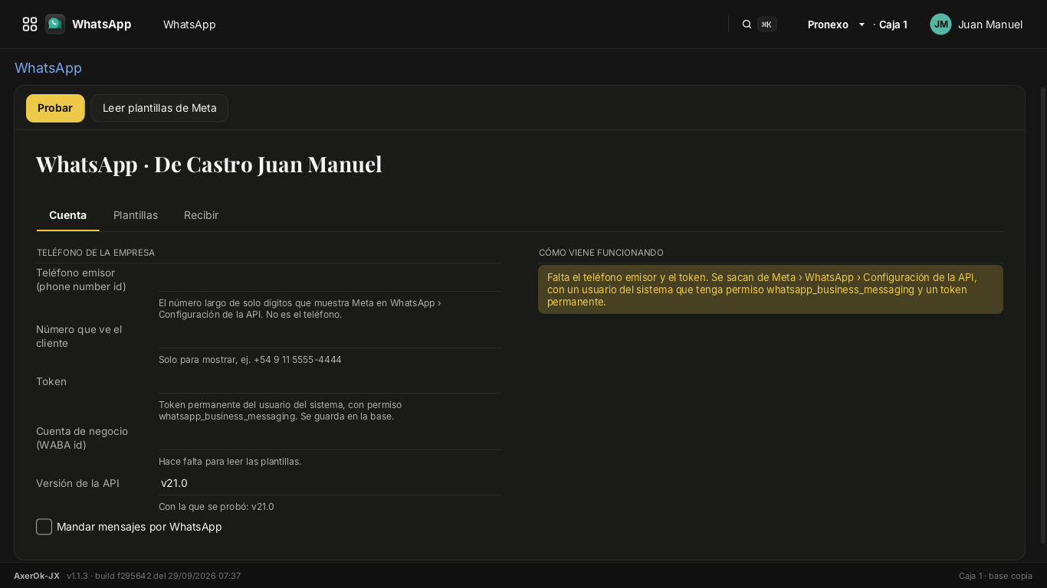Click the Juan Manuel user name
The width and height of the screenshot is (1047, 588).
[990, 24]
